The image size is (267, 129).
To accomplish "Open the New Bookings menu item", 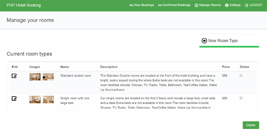I will [x=142, y=5].
